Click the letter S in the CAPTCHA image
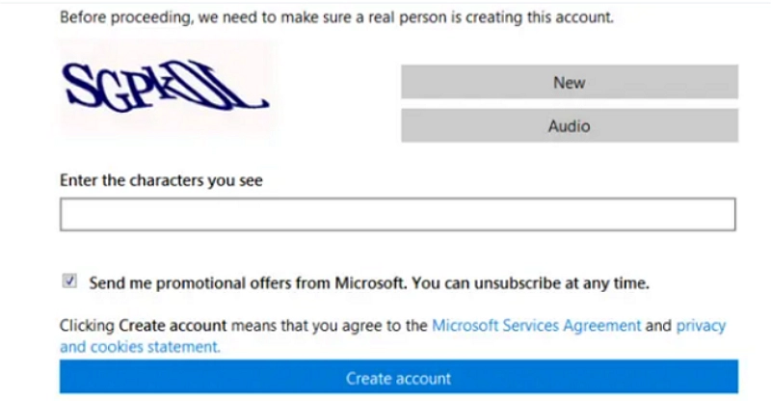The height and width of the screenshot is (401, 771). tap(78, 86)
